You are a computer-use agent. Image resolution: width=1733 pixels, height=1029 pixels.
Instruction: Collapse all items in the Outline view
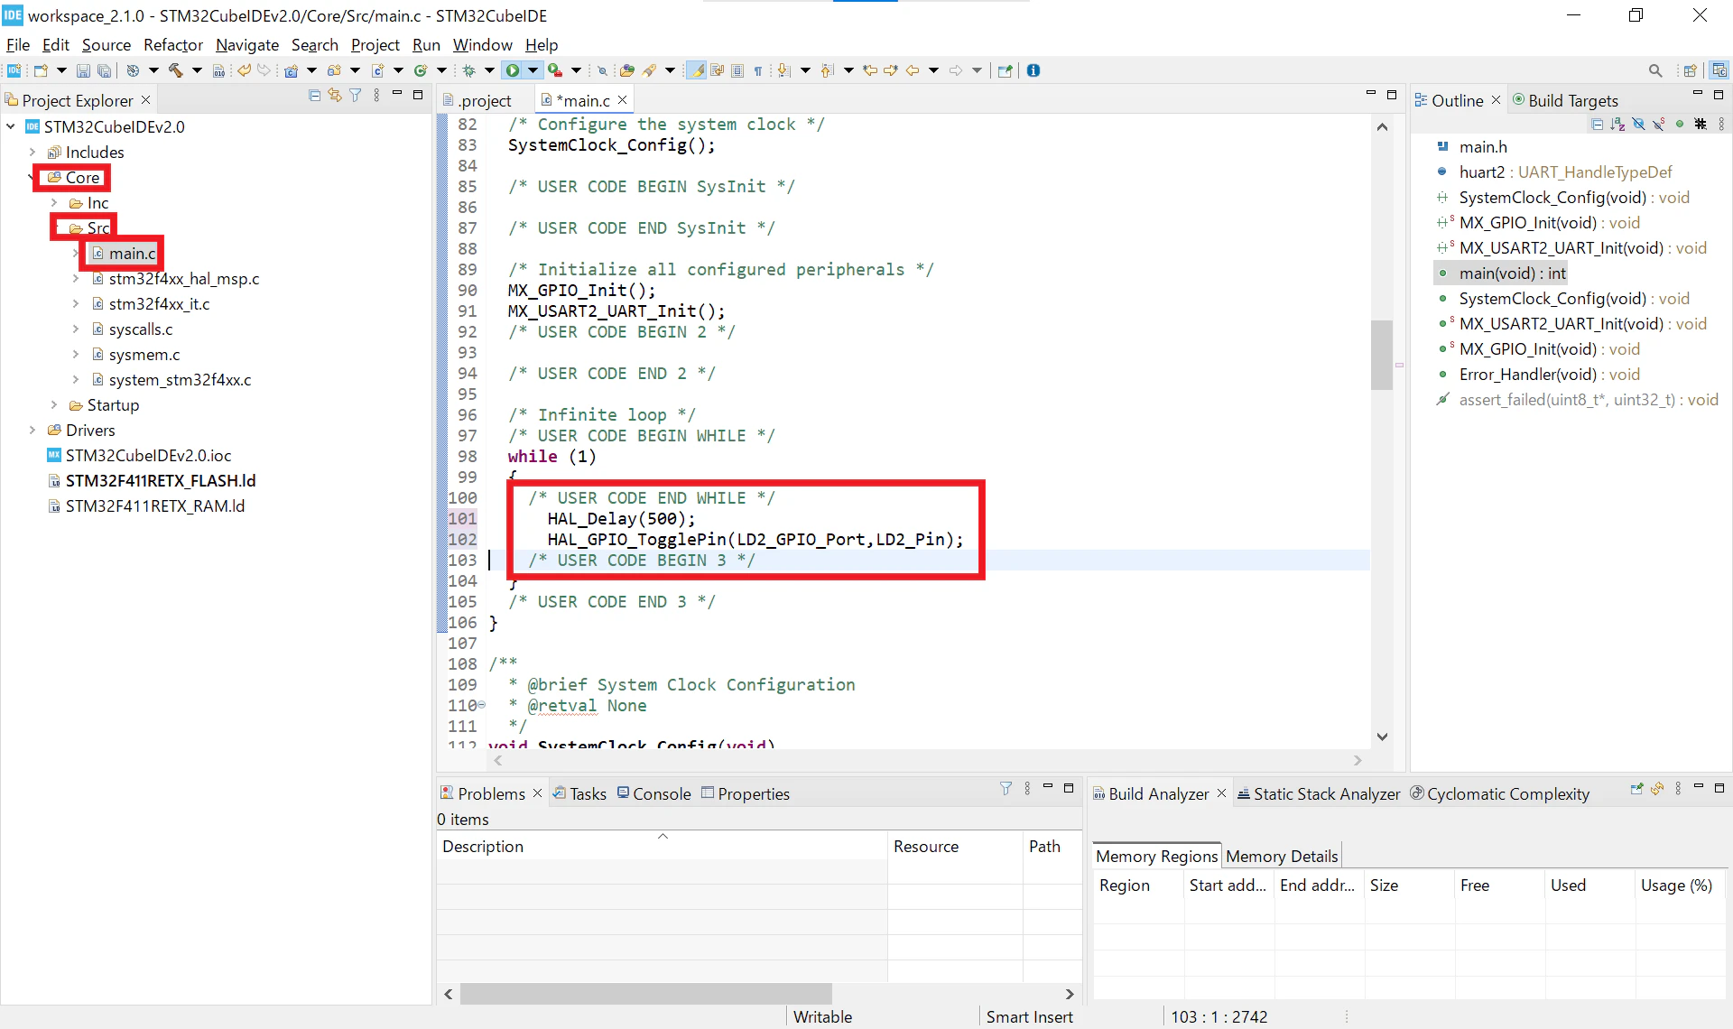(x=1598, y=124)
